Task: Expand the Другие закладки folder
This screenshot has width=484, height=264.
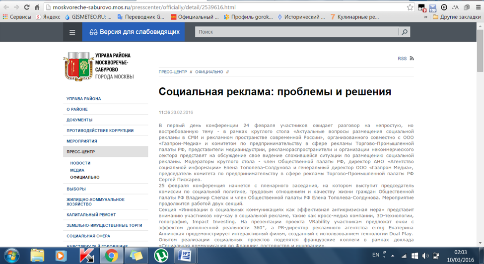Action: pos(457,17)
